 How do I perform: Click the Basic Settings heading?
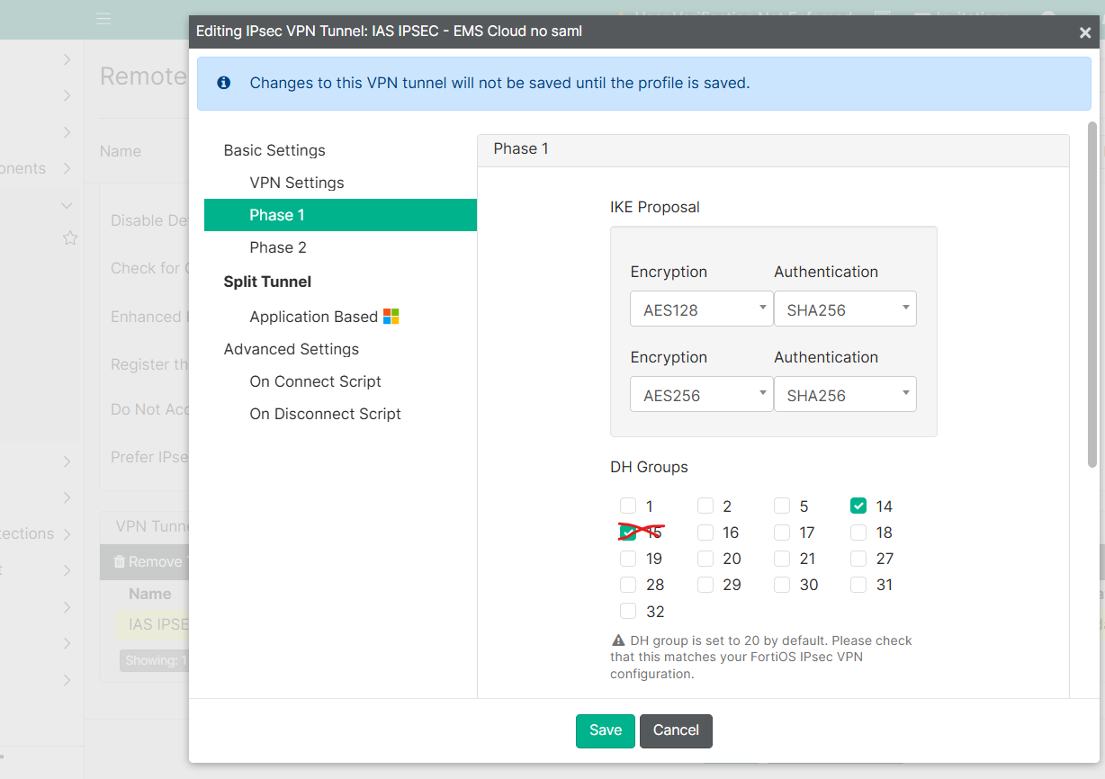coord(274,150)
